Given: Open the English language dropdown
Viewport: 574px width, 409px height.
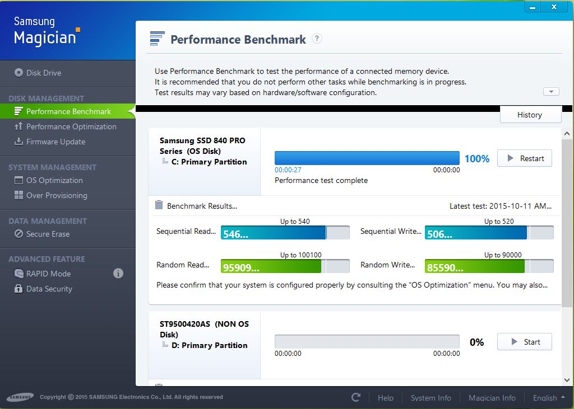Looking at the screenshot, I should point(548,398).
